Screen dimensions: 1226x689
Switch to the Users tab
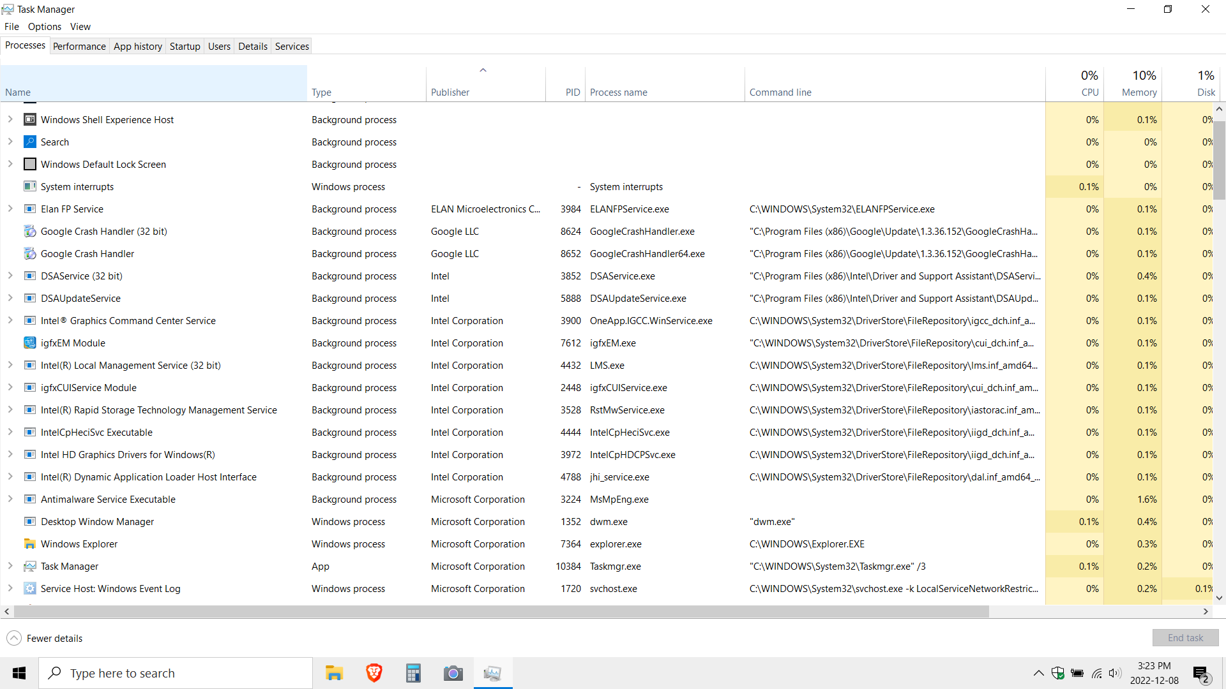[x=219, y=46]
